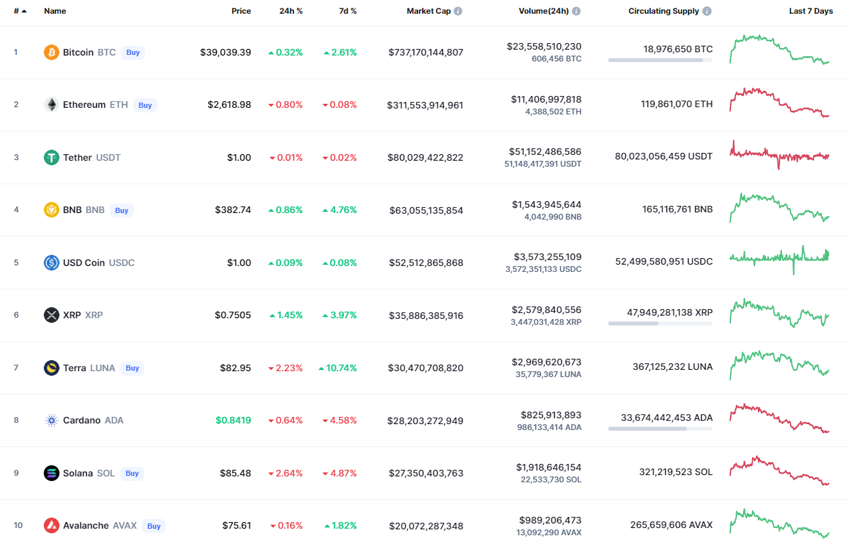The width and height of the screenshot is (850, 547).
Task: Sort by the Market Cap column header
Action: point(429,11)
